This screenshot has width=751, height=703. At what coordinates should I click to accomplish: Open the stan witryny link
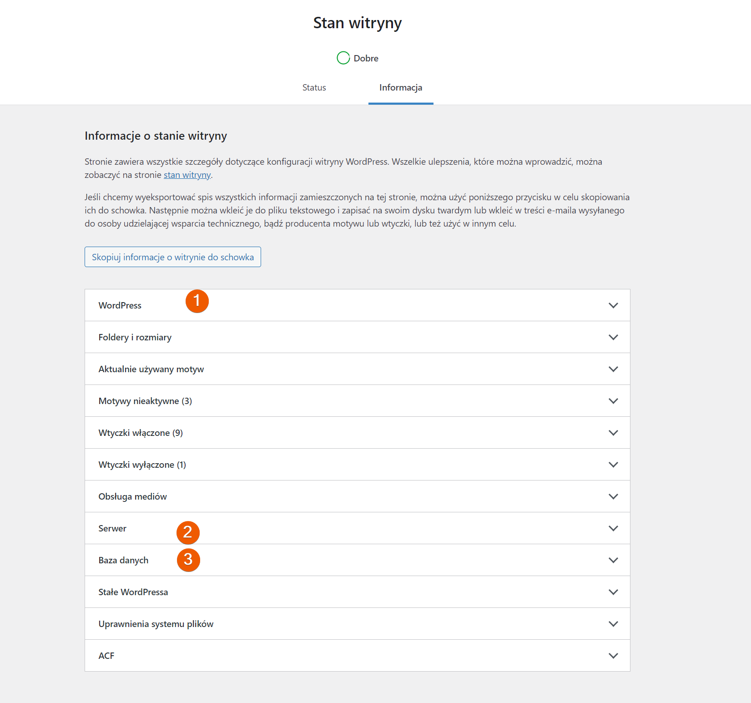[187, 175]
